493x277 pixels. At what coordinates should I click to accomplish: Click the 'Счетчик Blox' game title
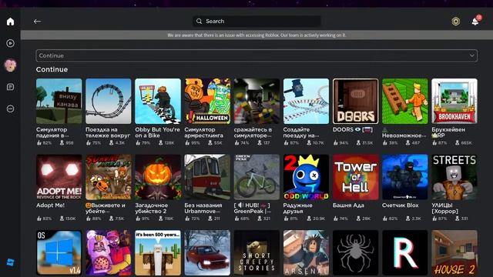pos(401,205)
